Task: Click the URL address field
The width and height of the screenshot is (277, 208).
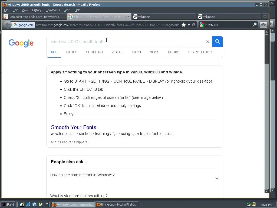Action: [108, 25]
